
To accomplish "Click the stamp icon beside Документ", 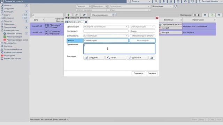I will point(152,58).
